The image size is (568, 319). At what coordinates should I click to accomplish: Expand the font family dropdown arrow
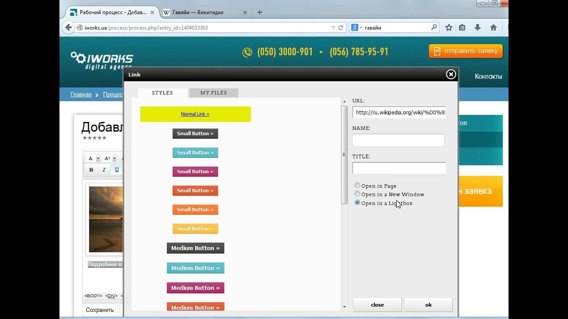[98, 158]
